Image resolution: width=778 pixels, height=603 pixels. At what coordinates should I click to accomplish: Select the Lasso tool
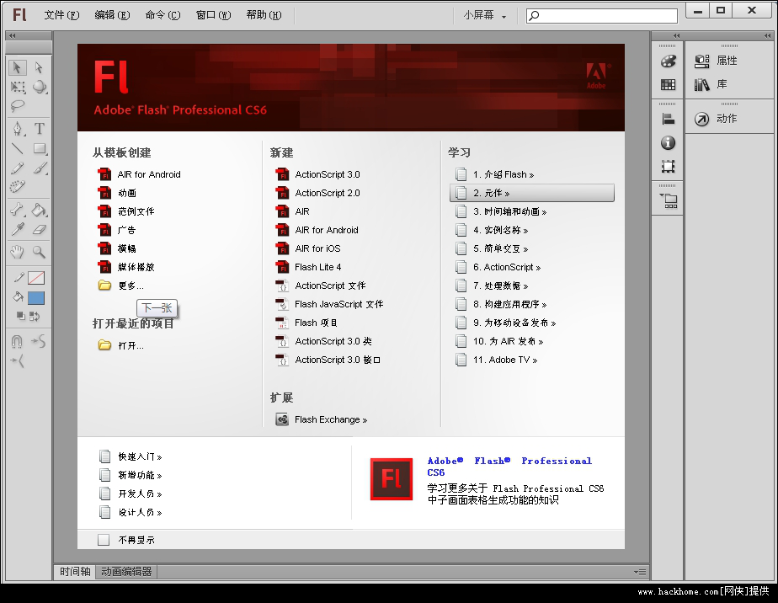pos(18,107)
